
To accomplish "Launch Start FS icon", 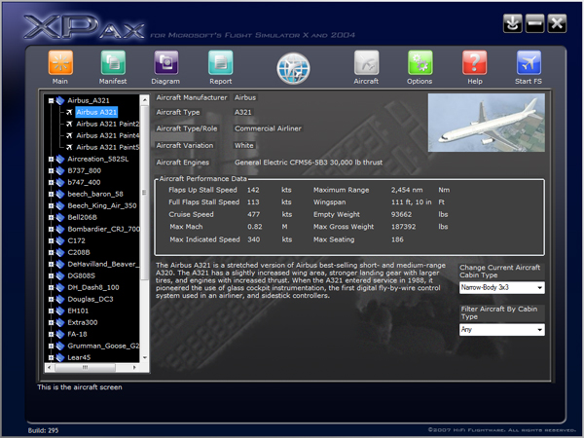I will 529,62.
